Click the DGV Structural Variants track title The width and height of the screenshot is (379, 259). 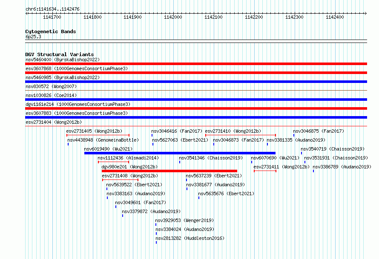[60, 54]
